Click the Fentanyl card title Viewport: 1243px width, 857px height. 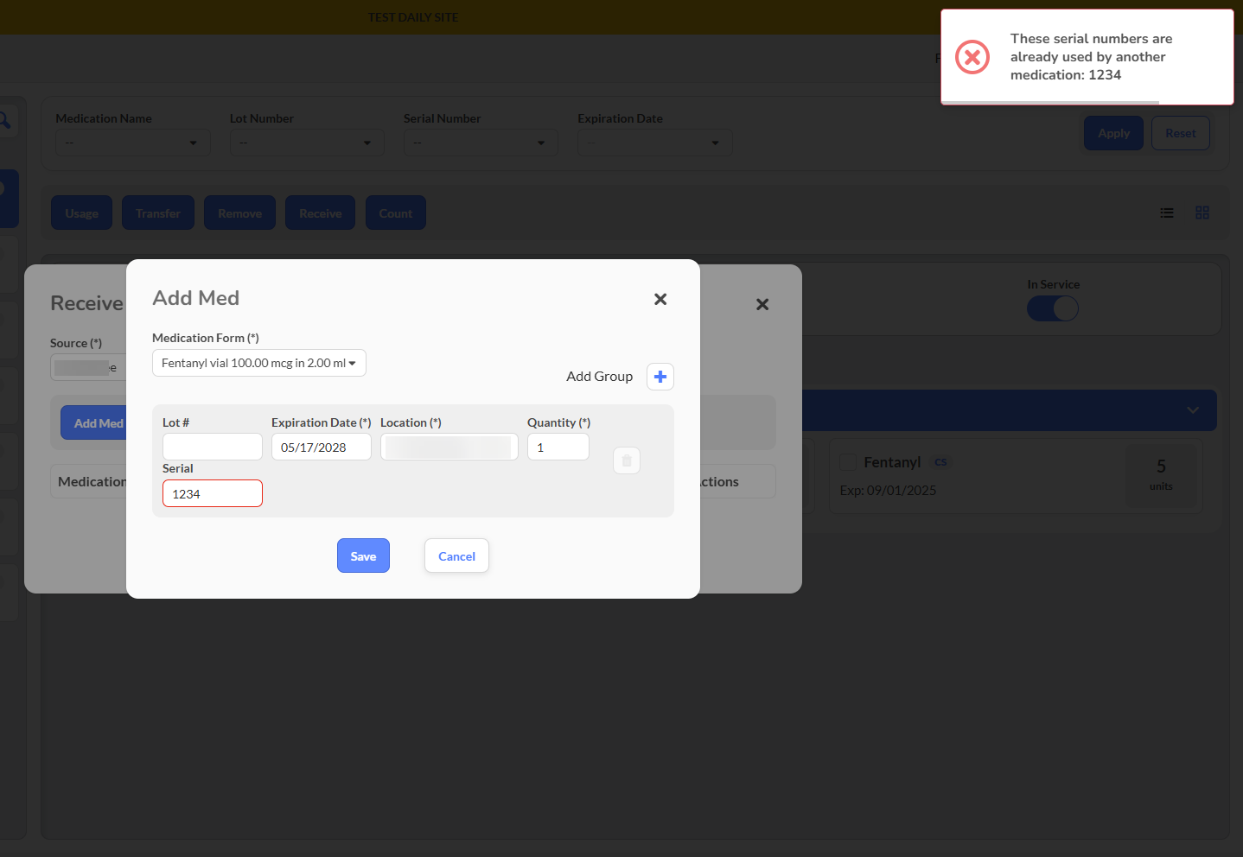click(x=892, y=462)
